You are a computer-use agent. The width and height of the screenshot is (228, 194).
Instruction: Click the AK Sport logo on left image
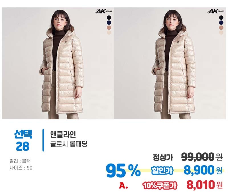pos(103,11)
